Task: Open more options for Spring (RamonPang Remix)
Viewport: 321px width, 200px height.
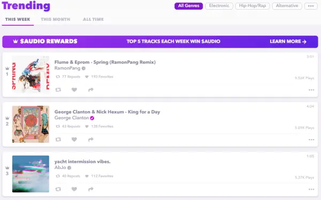Action: 311,90
